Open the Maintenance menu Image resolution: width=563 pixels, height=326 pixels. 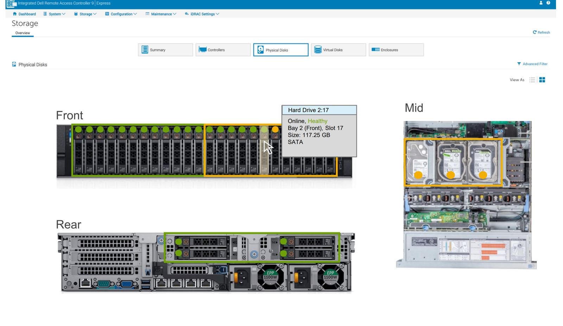(160, 14)
